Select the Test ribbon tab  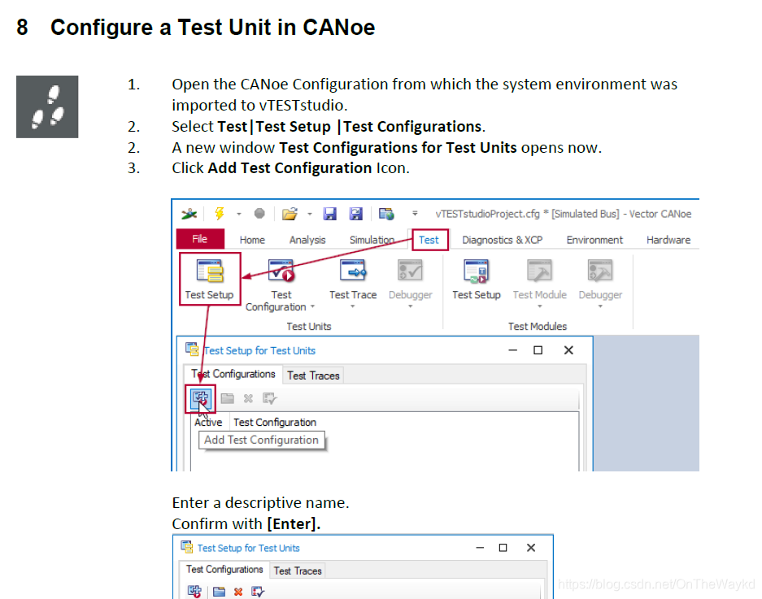point(429,240)
